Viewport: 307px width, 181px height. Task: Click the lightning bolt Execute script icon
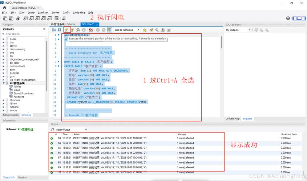[x=66, y=30]
